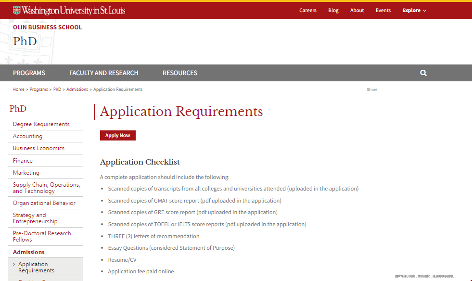This screenshot has width=472, height=281.
Task: Click the 'Application Requirements' breadcrumb text
Action: (118, 89)
